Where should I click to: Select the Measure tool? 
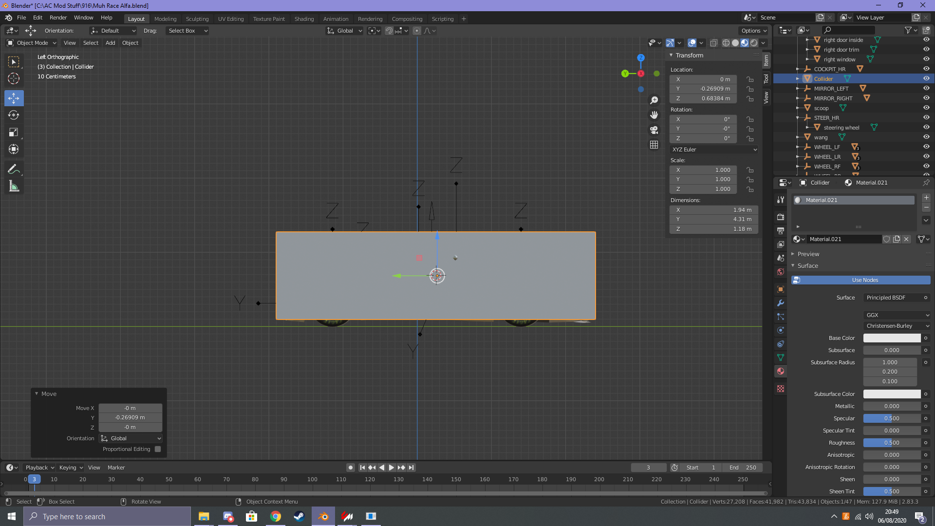coord(14,187)
